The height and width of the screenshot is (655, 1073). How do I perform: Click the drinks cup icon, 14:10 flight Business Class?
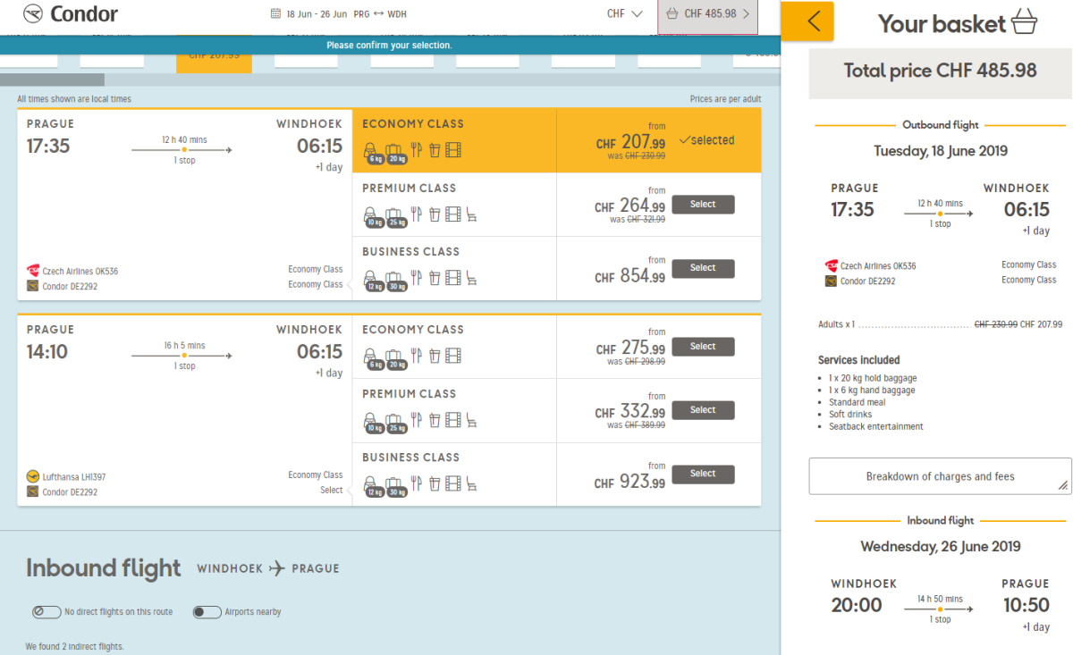coord(435,484)
